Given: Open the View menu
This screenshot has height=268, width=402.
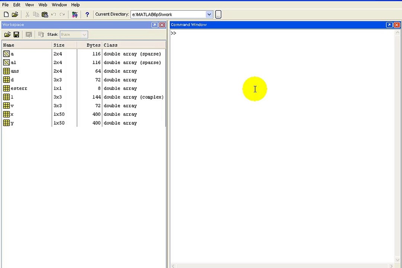Looking at the screenshot, I should coord(29,4).
